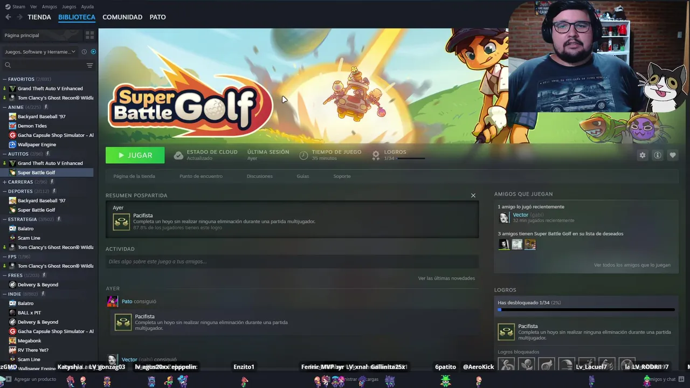Open the Ayuda menu
This screenshot has width=690, height=388.
click(x=87, y=6)
